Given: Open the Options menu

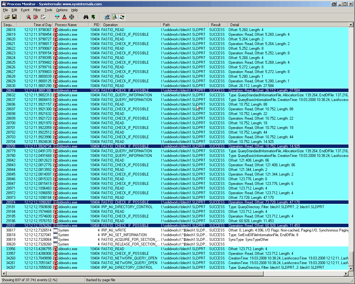Looking at the screenshot, I should coord(62,10).
